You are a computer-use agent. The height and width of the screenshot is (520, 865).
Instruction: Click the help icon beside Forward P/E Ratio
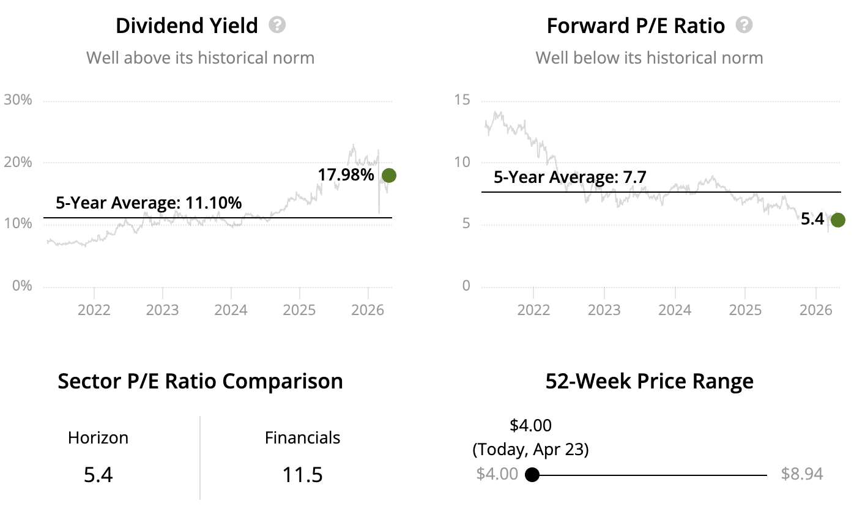coord(744,25)
